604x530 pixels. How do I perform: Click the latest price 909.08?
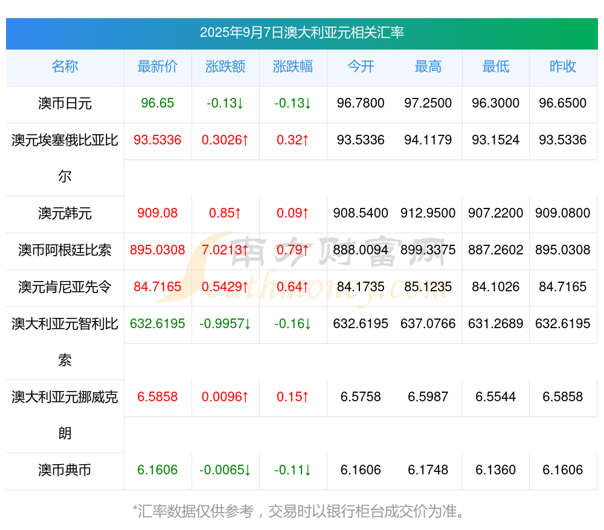coord(158,213)
